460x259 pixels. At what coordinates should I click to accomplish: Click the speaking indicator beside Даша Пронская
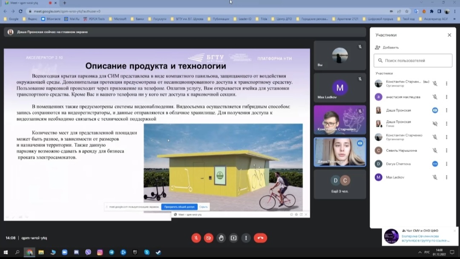(435, 110)
